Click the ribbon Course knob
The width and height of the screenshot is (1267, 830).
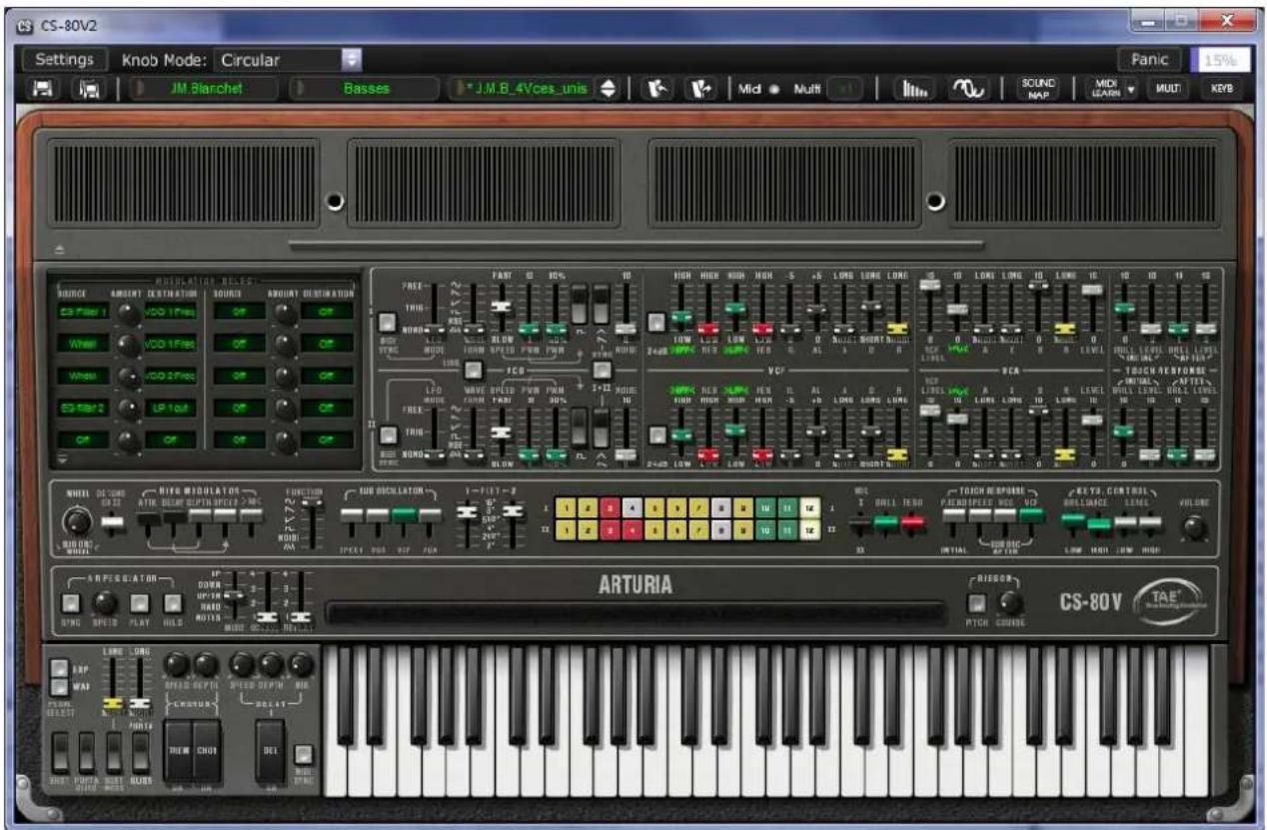tap(1011, 602)
